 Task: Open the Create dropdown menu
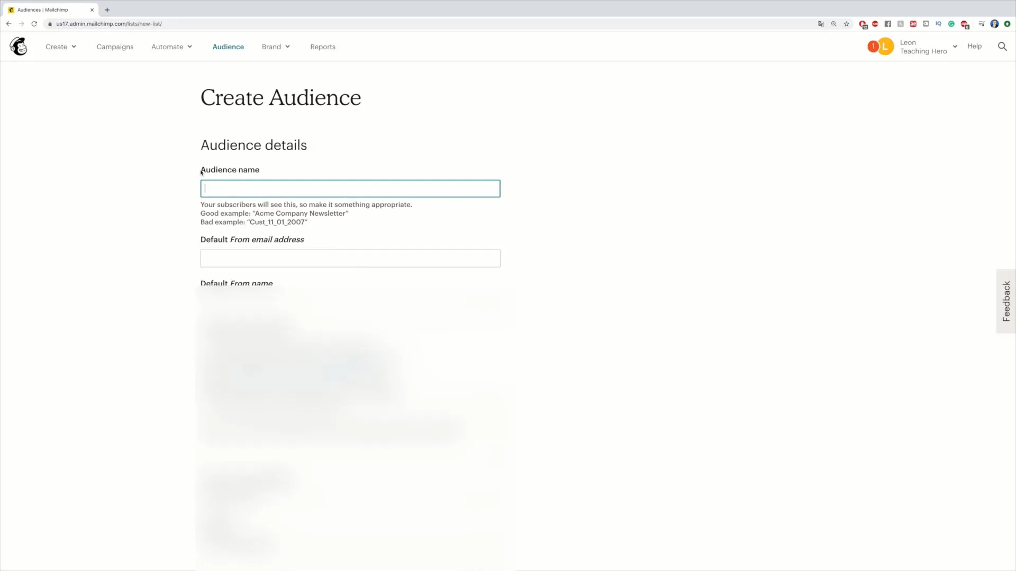tap(61, 46)
